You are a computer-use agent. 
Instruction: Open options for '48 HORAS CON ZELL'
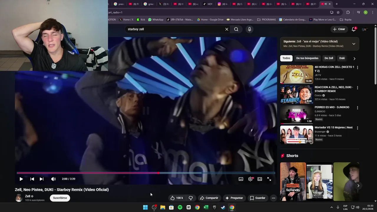point(358,68)
